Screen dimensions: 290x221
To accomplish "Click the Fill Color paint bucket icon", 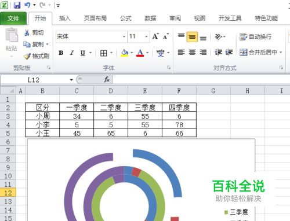I will pos(125,53).
